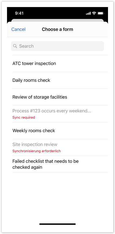
Task: Open Review of storage facilities form
Action: [60, 97]
